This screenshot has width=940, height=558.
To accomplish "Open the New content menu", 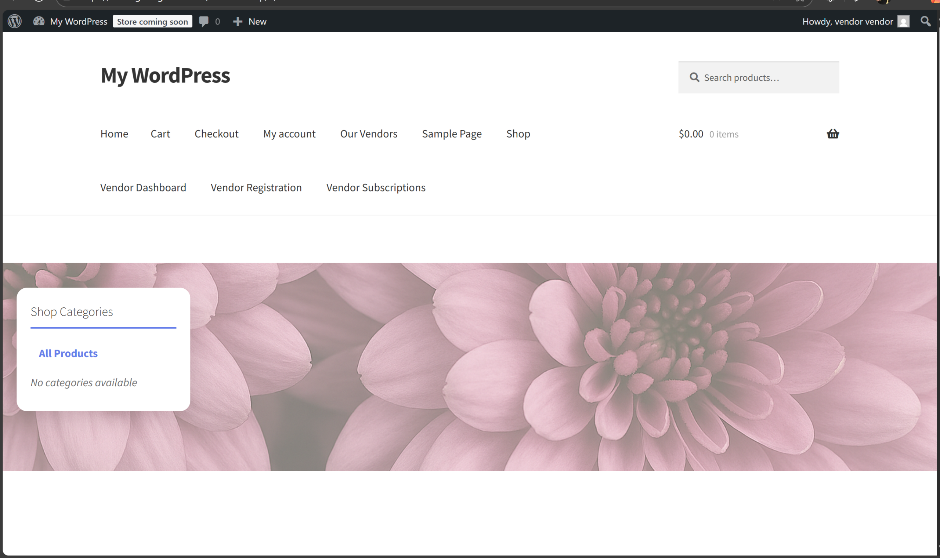I will [x=257, y=21].
